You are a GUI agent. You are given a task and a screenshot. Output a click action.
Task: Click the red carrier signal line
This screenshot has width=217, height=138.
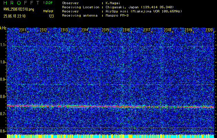pos(111,106)
